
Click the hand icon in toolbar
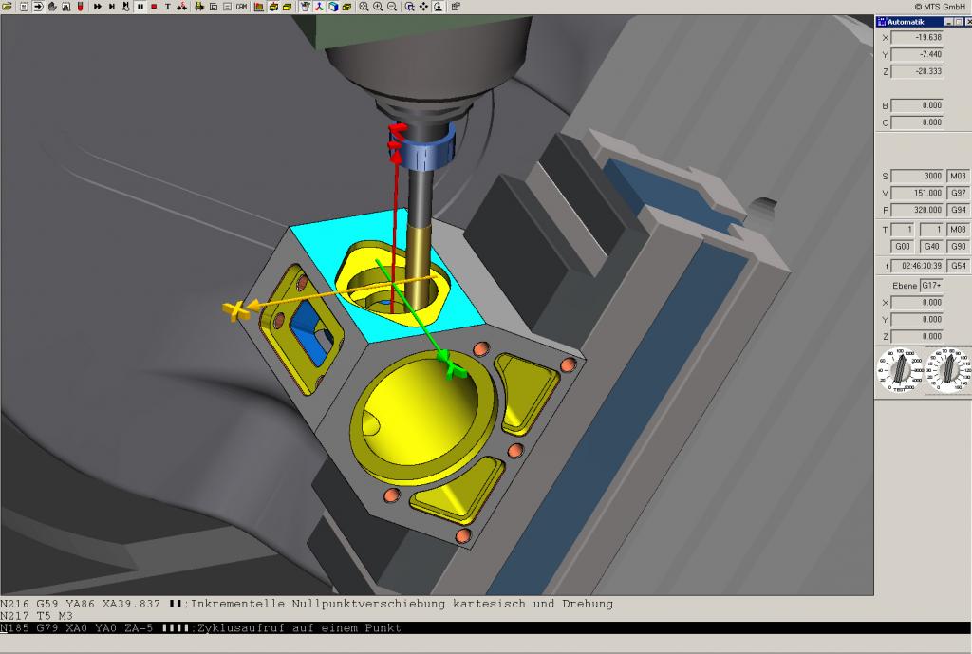(x=52, y=7)
